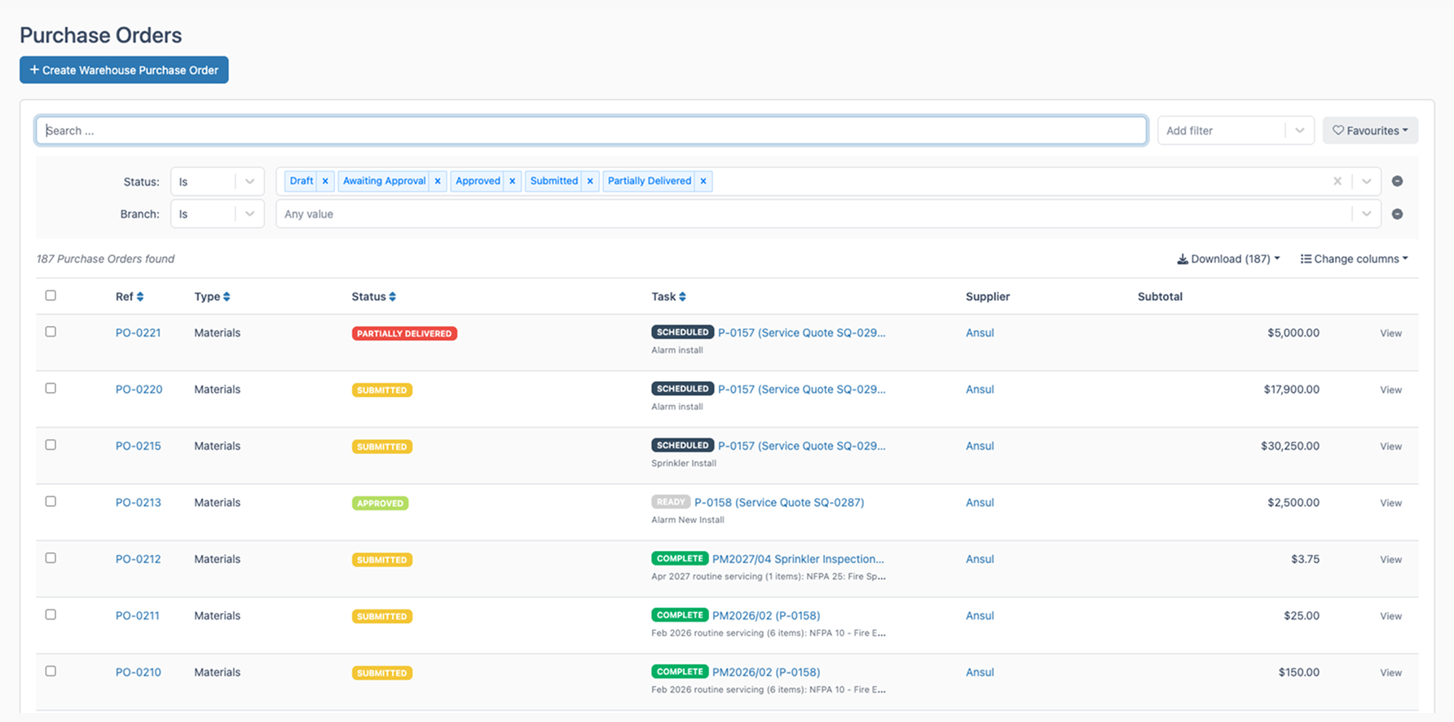Click the Partially Delivered badge on PO-0221
Image resolution: width=1454 pixels, height=722 pixels.
[404, 333]
